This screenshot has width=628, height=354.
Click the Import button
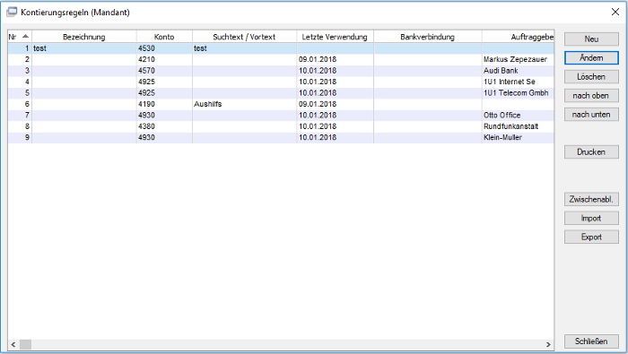click(591, 218)
